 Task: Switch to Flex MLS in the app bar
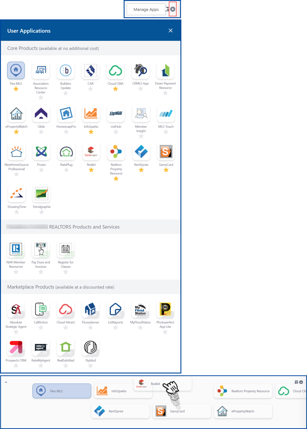[x=61, y=391]
